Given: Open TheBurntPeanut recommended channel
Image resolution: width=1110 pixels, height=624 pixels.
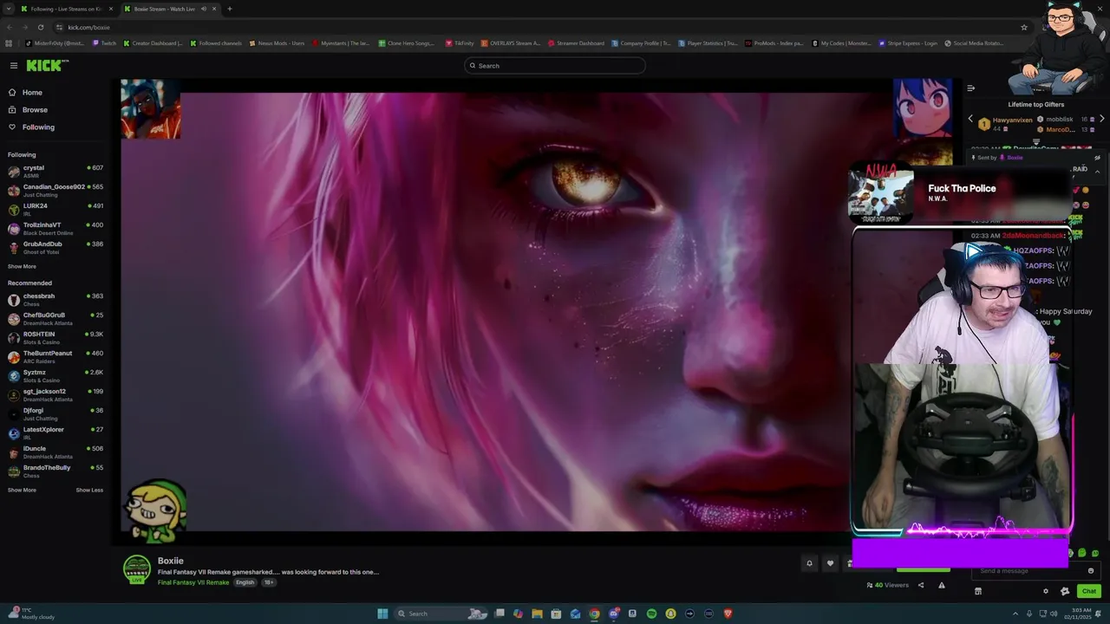Looking at the screenshot, I should click(55, 356).
